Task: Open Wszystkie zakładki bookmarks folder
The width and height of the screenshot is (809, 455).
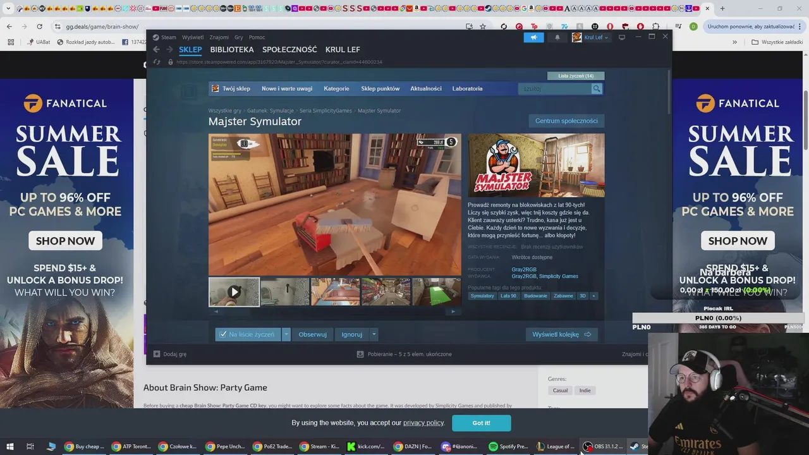Action: (777, 42)
